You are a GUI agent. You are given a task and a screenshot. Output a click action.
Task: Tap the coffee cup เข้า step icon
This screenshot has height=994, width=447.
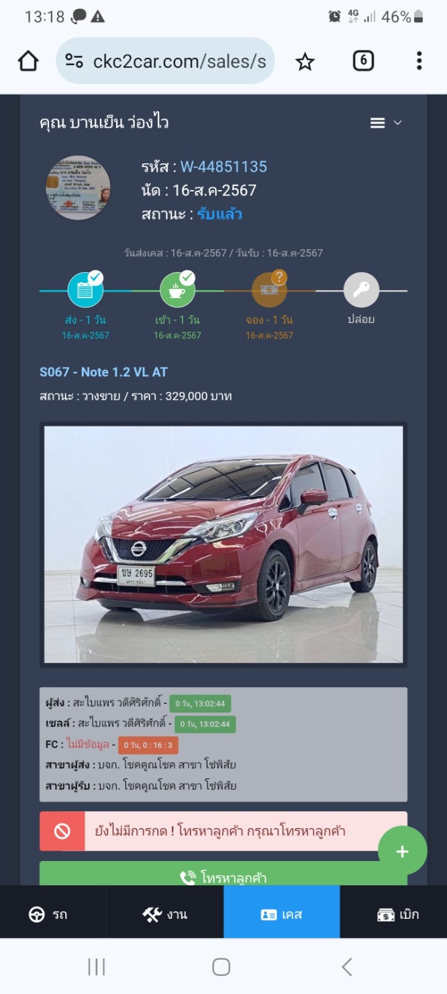point(177,290)
